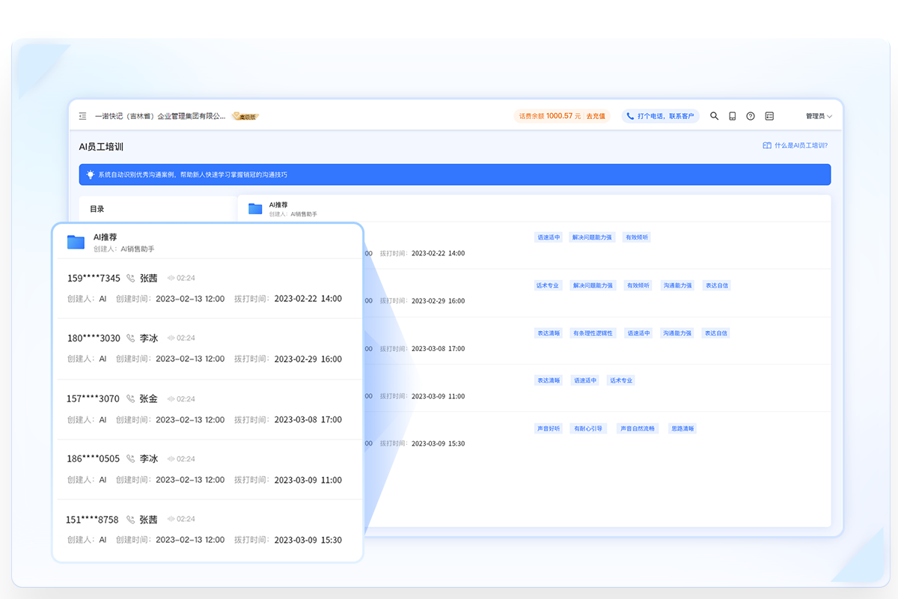The width and height of the screenshot is (898, 599).
Task: Select the 声音好听 tag
Action: (x=548, y=429)
